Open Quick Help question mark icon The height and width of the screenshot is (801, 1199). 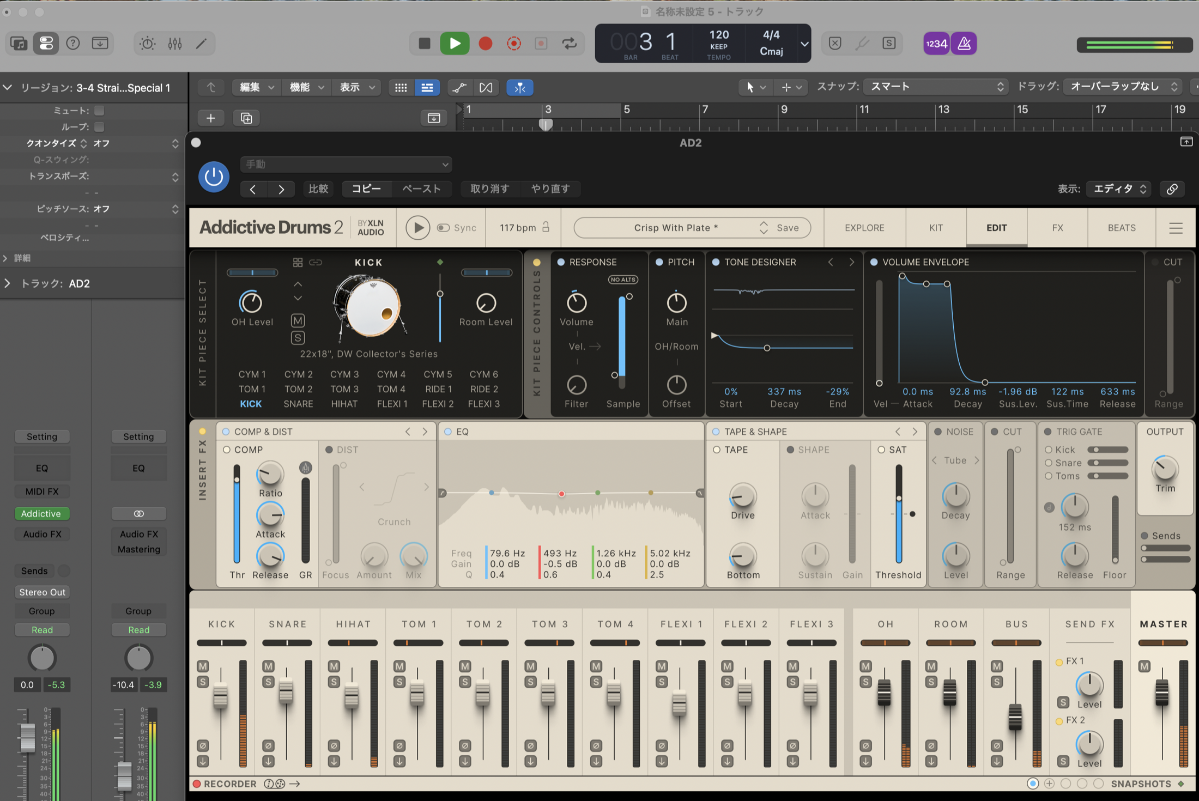72,43
